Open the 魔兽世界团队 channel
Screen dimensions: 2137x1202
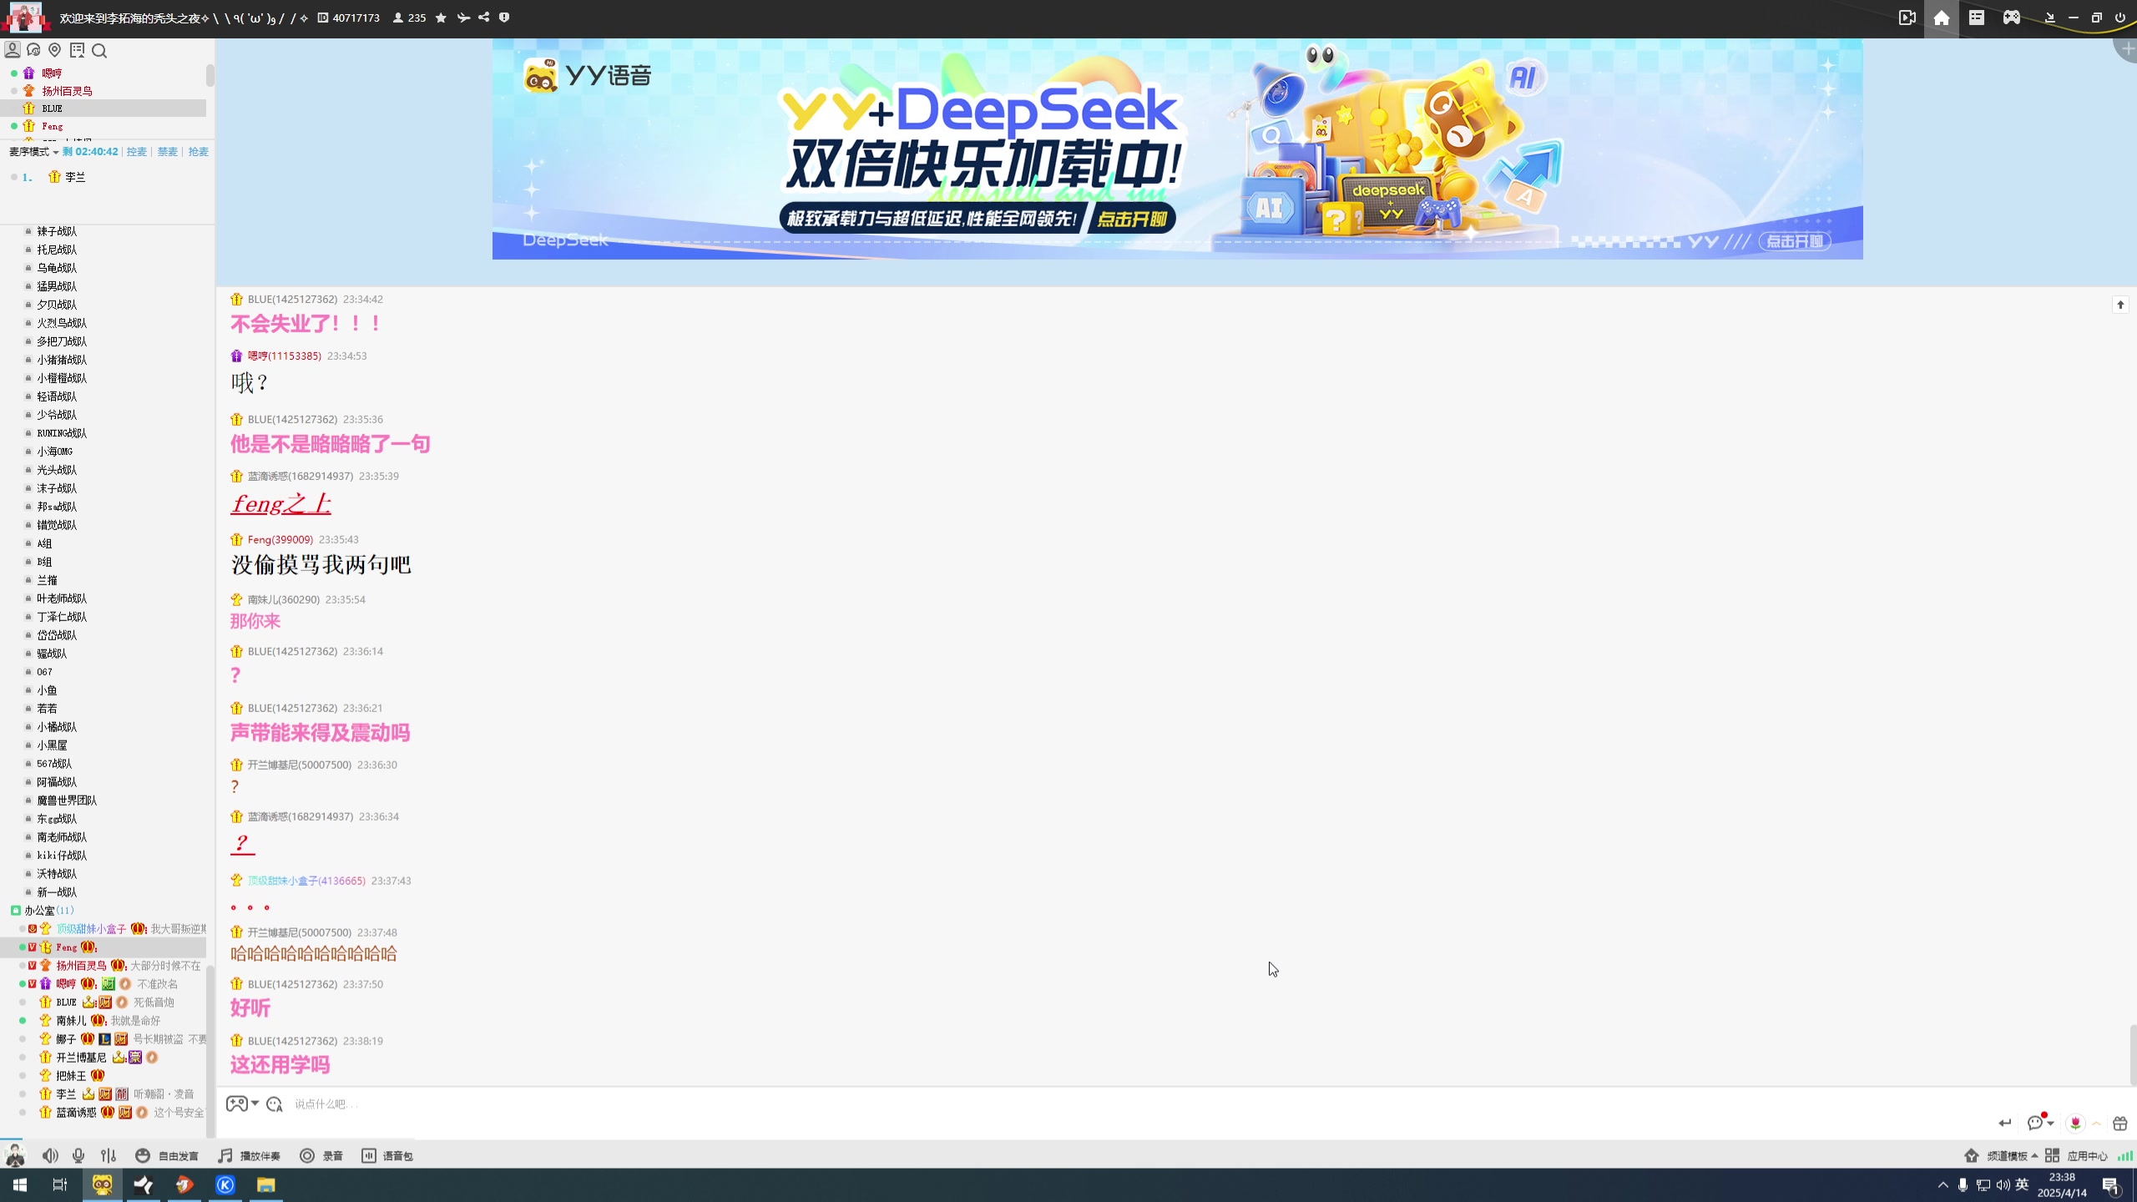(x=67, y=800)
